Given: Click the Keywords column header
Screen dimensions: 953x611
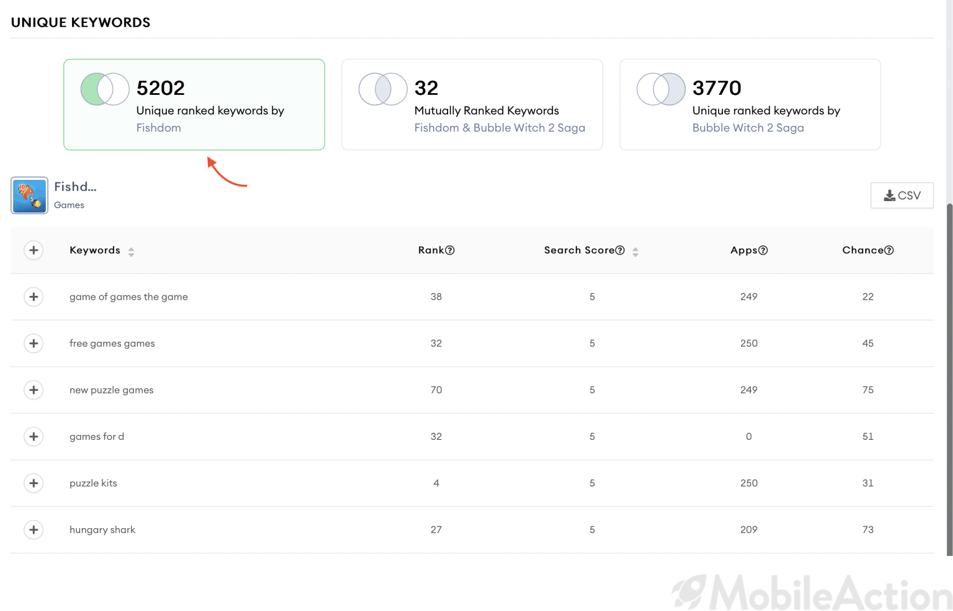Looking at the screenshot, I should point(95,250).
